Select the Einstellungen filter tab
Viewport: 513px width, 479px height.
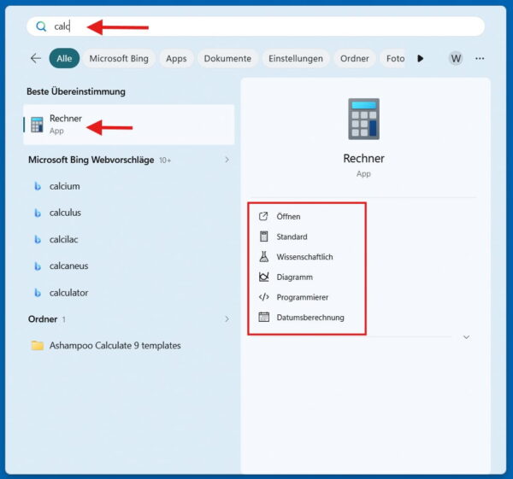point(296,58)
